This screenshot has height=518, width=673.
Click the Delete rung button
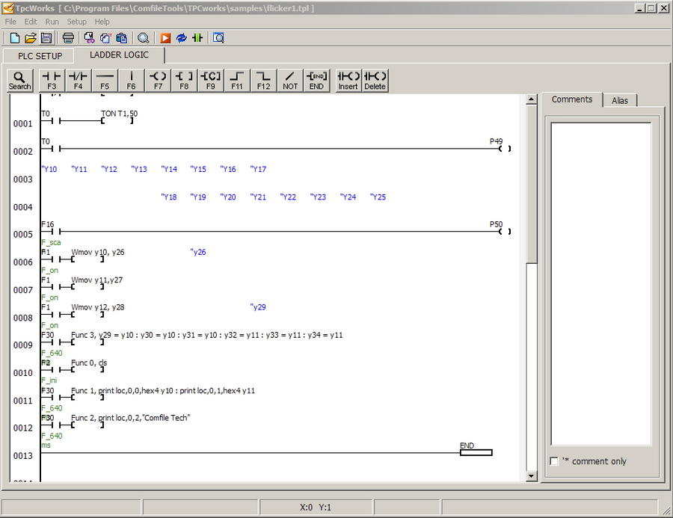[375, 80]
